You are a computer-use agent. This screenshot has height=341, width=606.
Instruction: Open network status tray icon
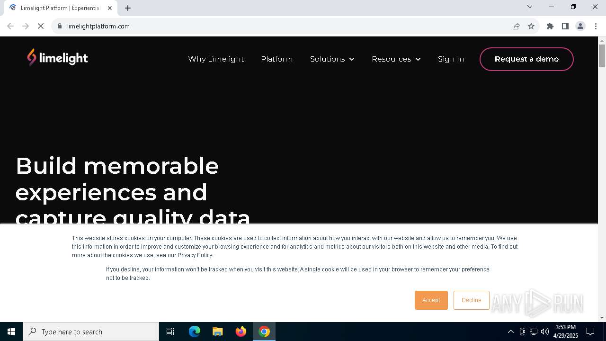point(534,332)
